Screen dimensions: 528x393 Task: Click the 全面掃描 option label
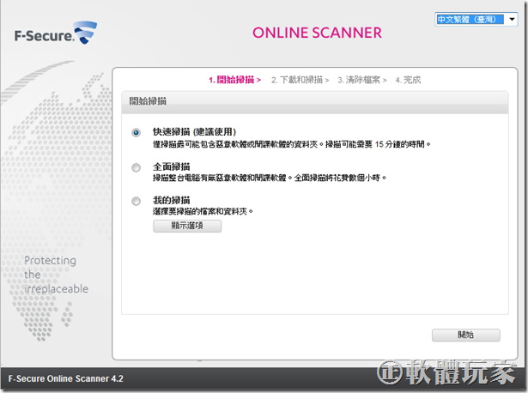tap(172, 166)
